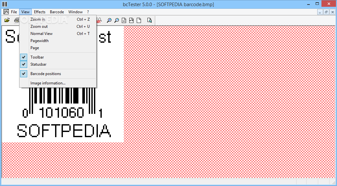
Task: Click the GS1 search toolbar icon
Action: 99,20
